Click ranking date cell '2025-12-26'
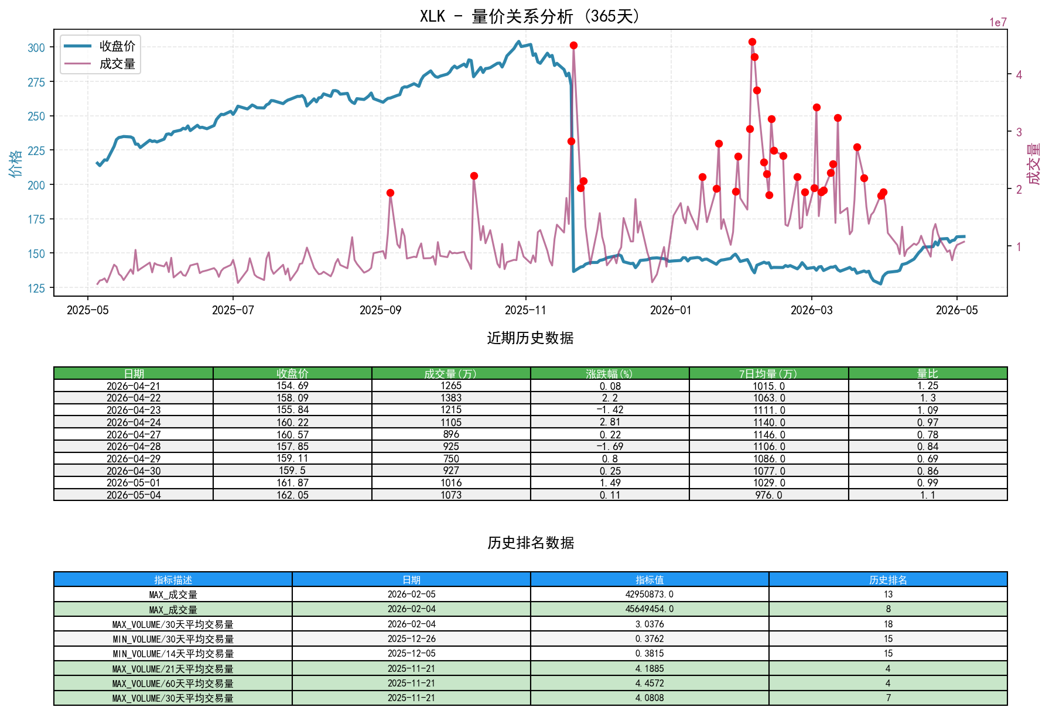This screenshot has width=1049, height=714. click(411, 639)
